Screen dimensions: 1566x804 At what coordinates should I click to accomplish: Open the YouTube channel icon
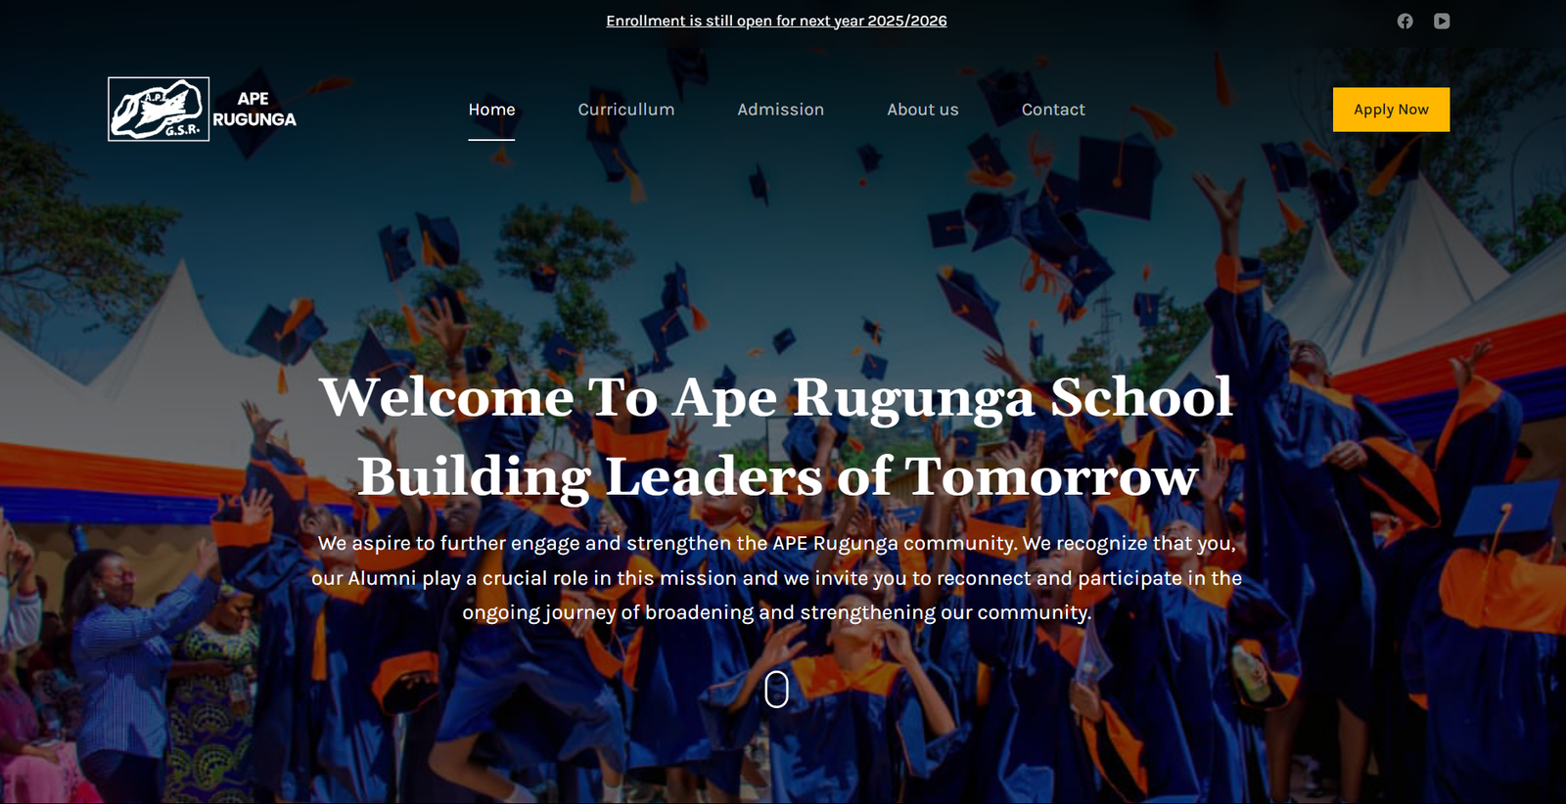tap(1442, 21)
